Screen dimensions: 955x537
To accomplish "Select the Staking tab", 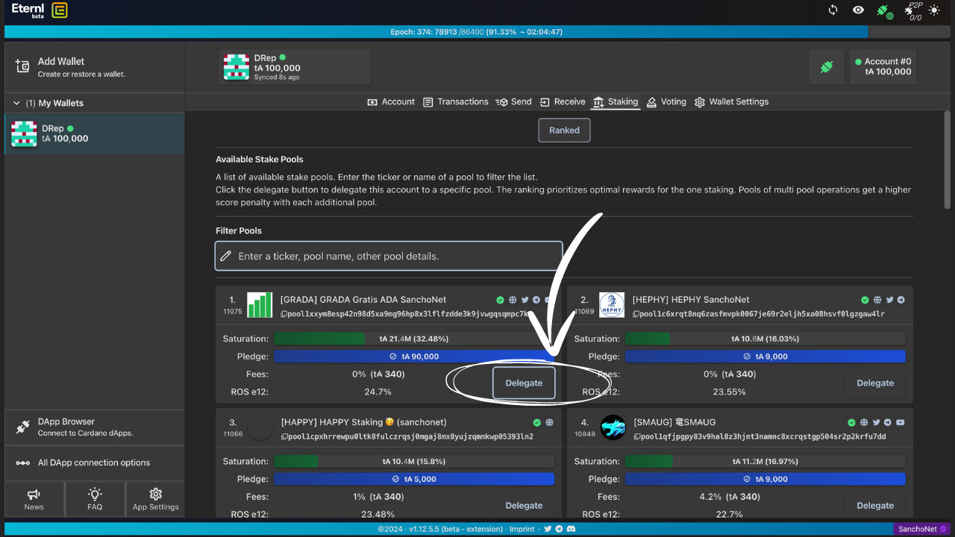I will coord(616,102).
